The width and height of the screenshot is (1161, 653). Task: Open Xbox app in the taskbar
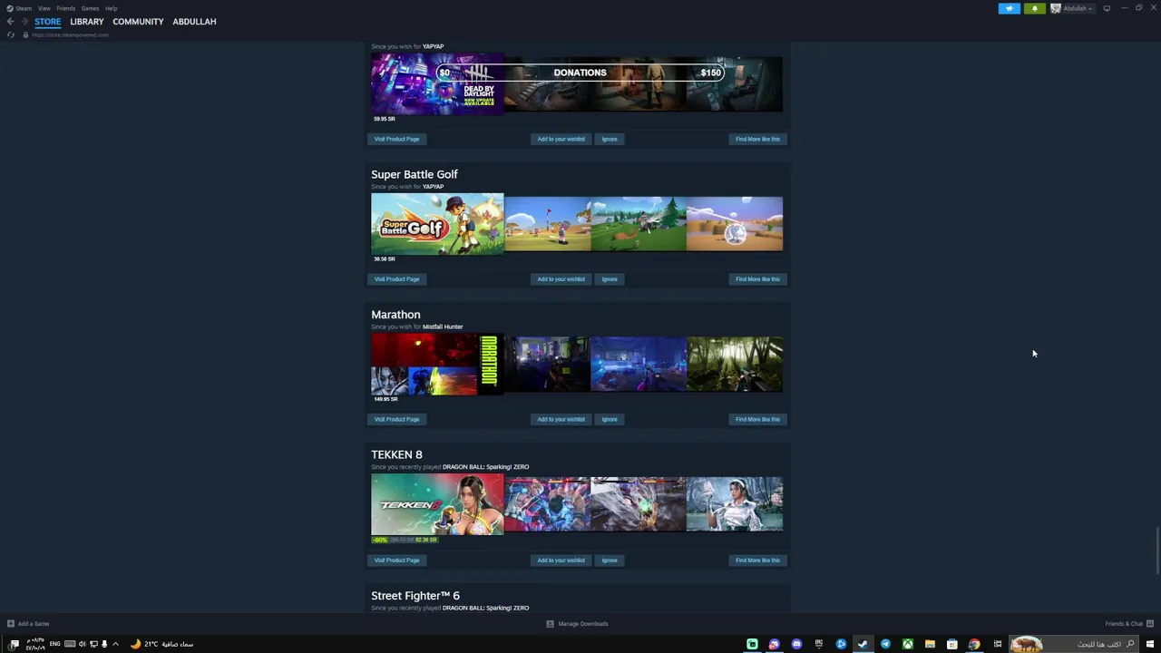(907, 644)
